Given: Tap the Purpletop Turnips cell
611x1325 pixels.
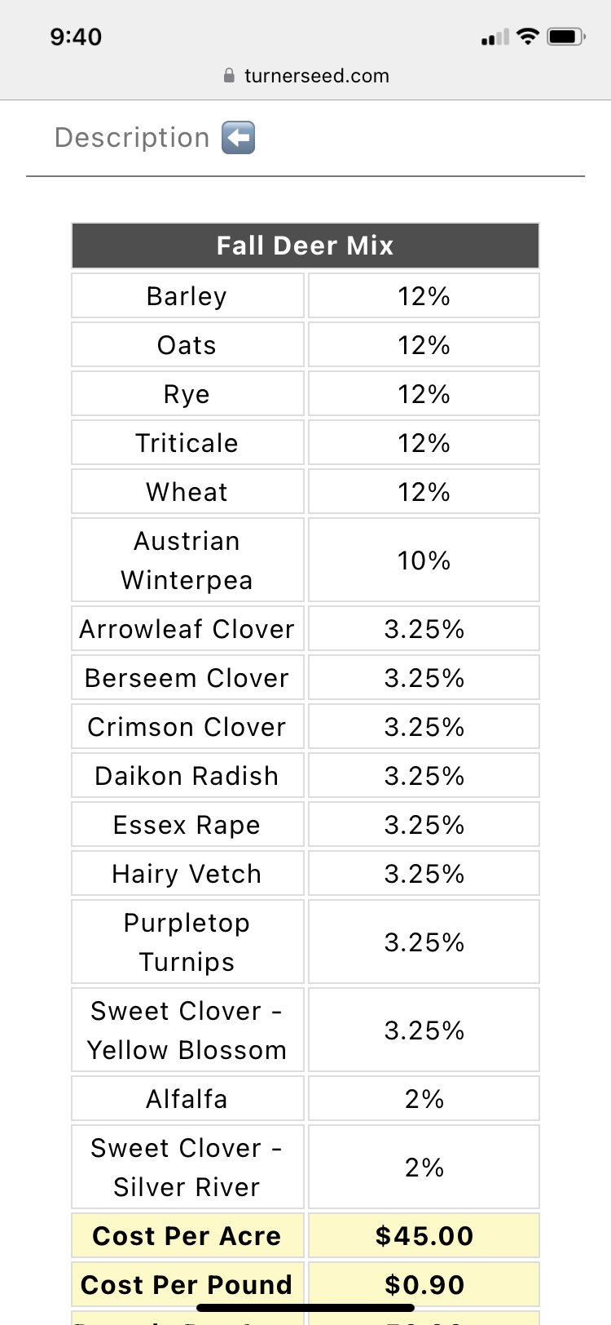Looking at the screenshot, I should coord(187,942).
